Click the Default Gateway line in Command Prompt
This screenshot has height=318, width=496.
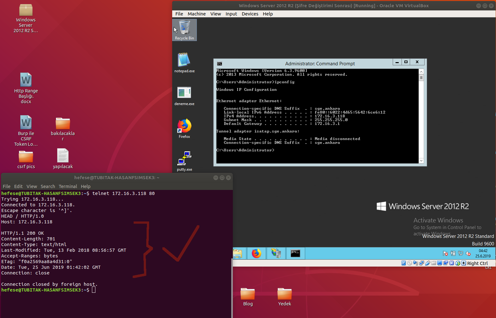coord(282,124)
